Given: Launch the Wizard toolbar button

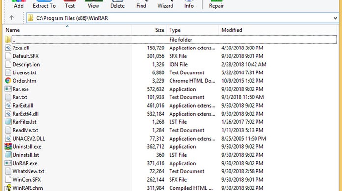Looking at the screenshot, I should pyautogui.click(x=165, y=4).
